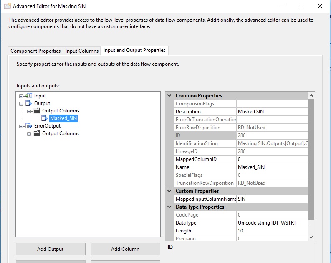The width and height of the screenshot is (331, 263).
Task: Open the Input Columns tab
Action: click(x=82, y=51)
